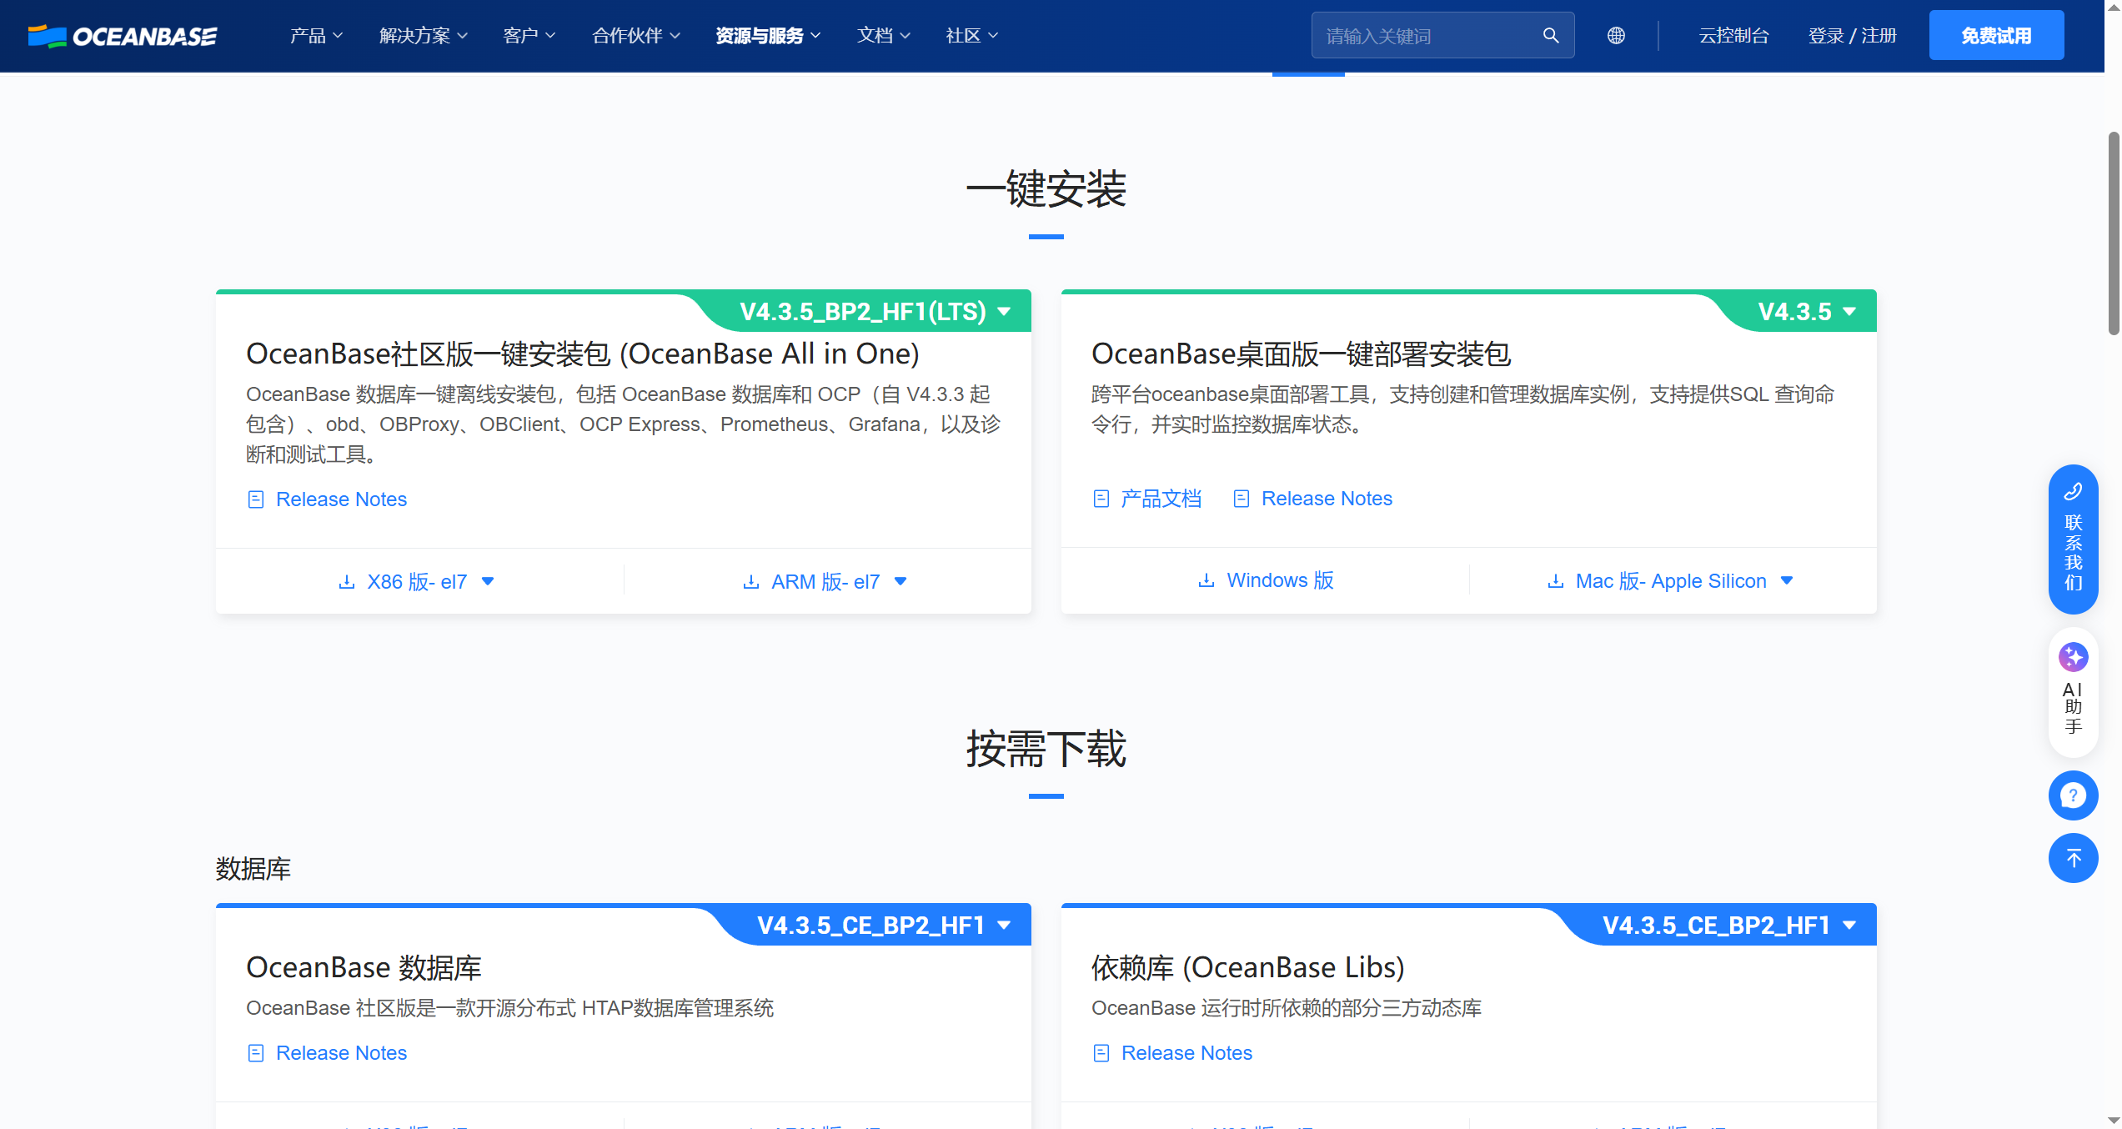Viewport: 2122px width, 1129px height.
Task: Open the V4.3.5 version dropdown on desktop edition
Action: click(x=1850, y=311)
